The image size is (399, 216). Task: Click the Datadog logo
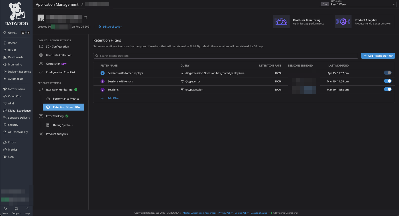point(16,14)
